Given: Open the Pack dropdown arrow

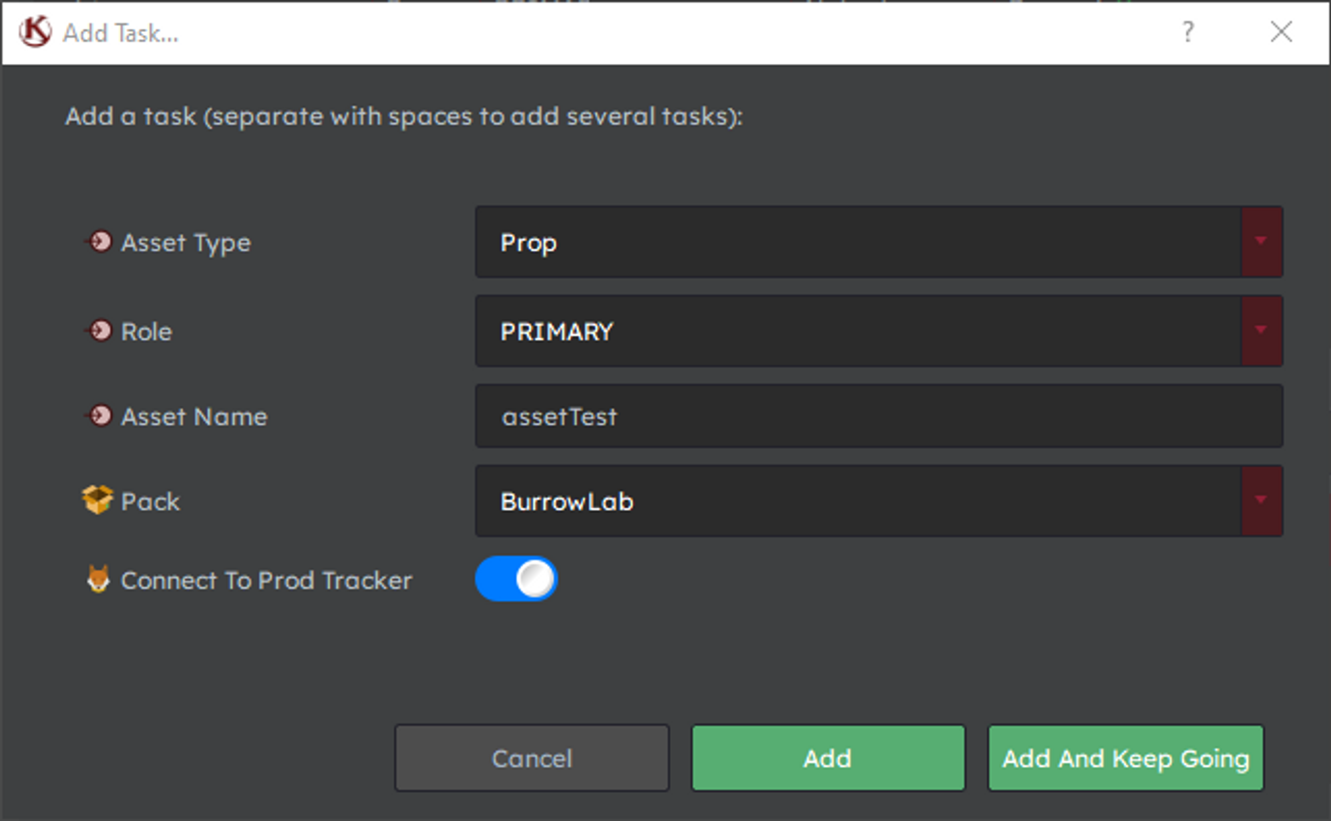Looking at the screenshot, I should tap(1262, 500).
